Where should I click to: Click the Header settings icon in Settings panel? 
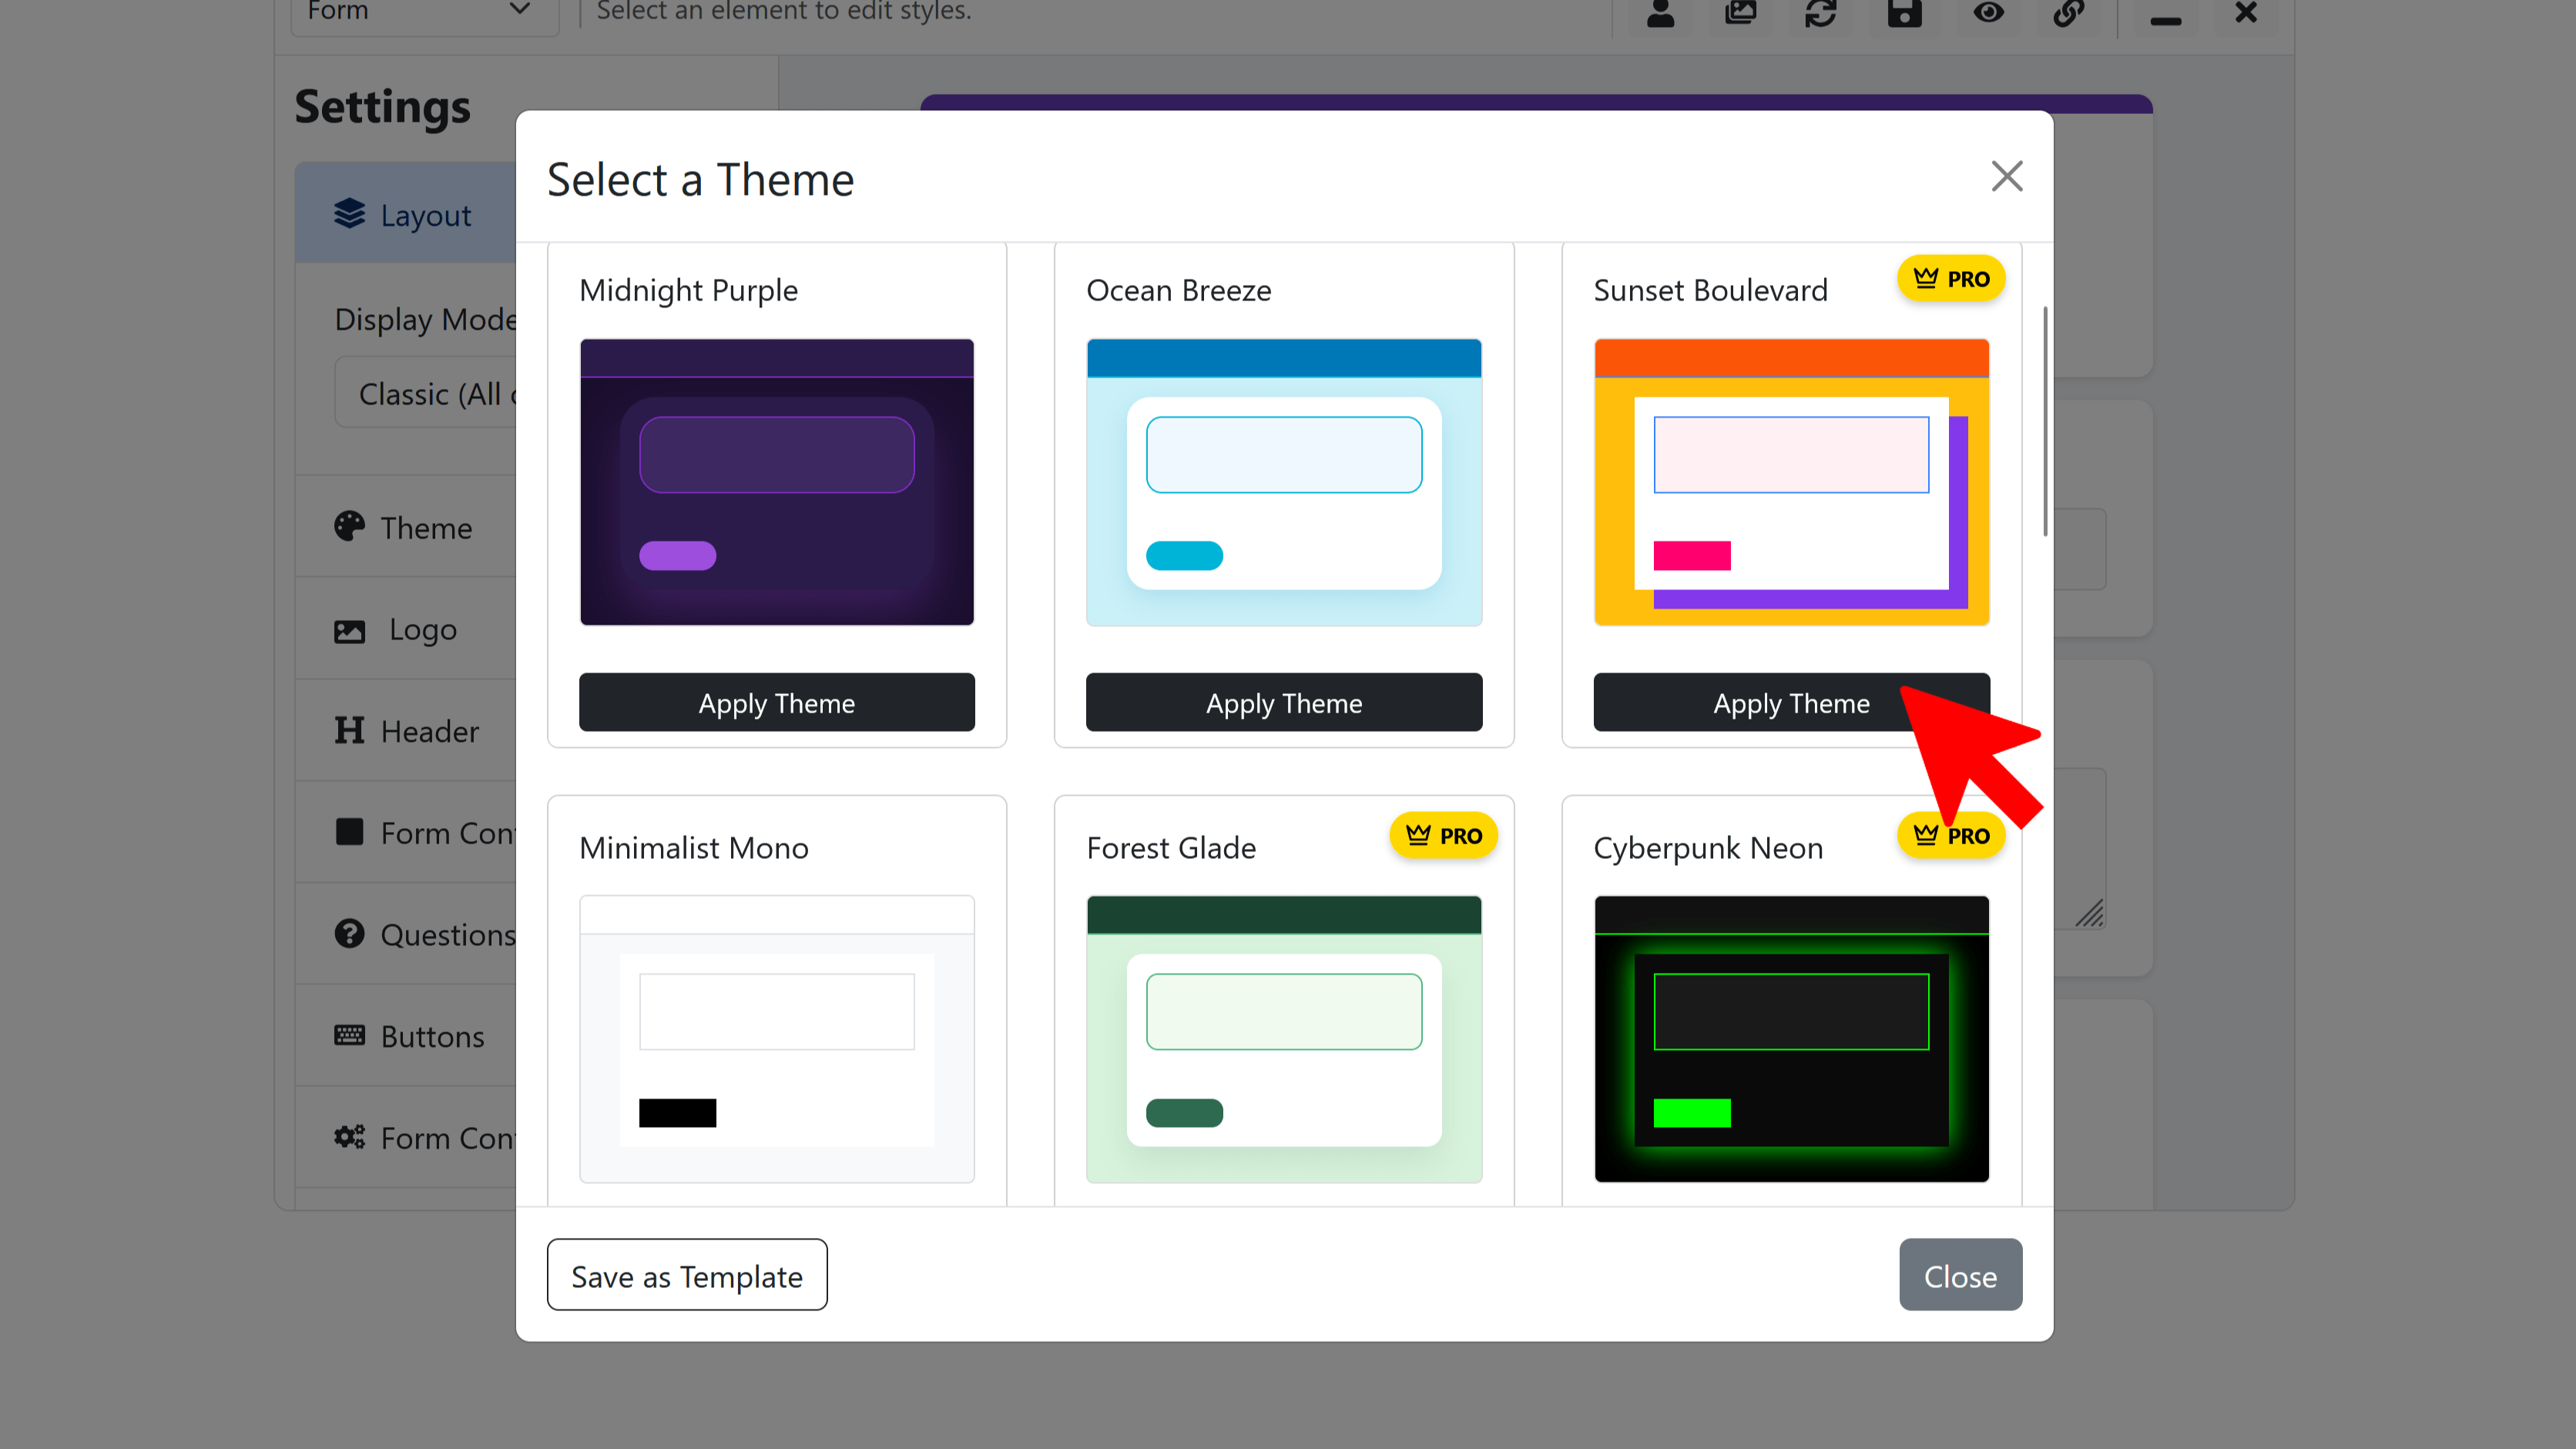(349, 731)
